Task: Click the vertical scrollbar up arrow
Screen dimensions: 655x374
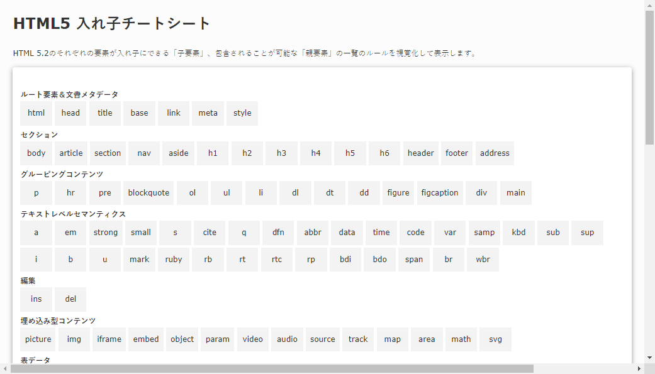Action: pyautogui.click(x=649, y=5)
